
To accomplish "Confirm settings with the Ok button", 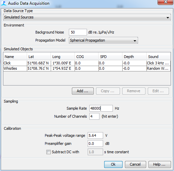I will (113, 164).
